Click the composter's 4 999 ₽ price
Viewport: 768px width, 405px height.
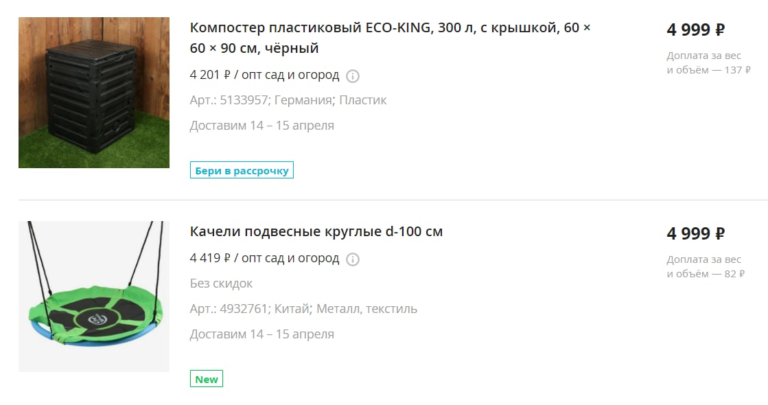[x=695, y=30]
